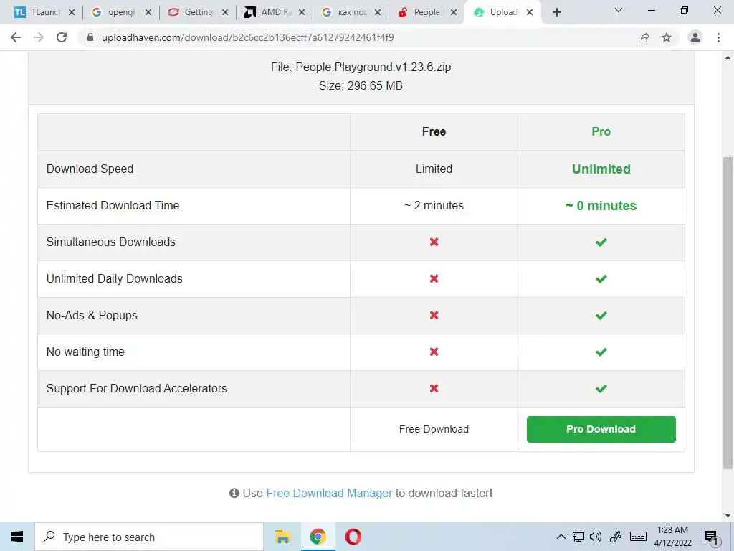
Task: Open the Free Download Manager link
Action: 329,493
